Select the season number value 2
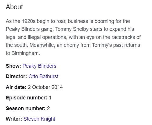This screenshot has width=152, height=125. point(48,108)
